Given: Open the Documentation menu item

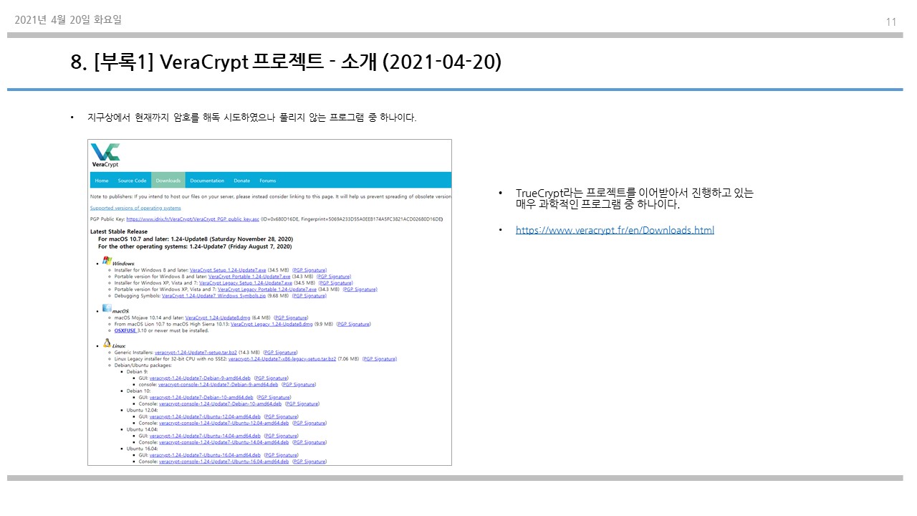Looking at the screenshot, I should click(207, 181).
